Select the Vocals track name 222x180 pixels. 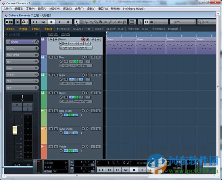63,147
